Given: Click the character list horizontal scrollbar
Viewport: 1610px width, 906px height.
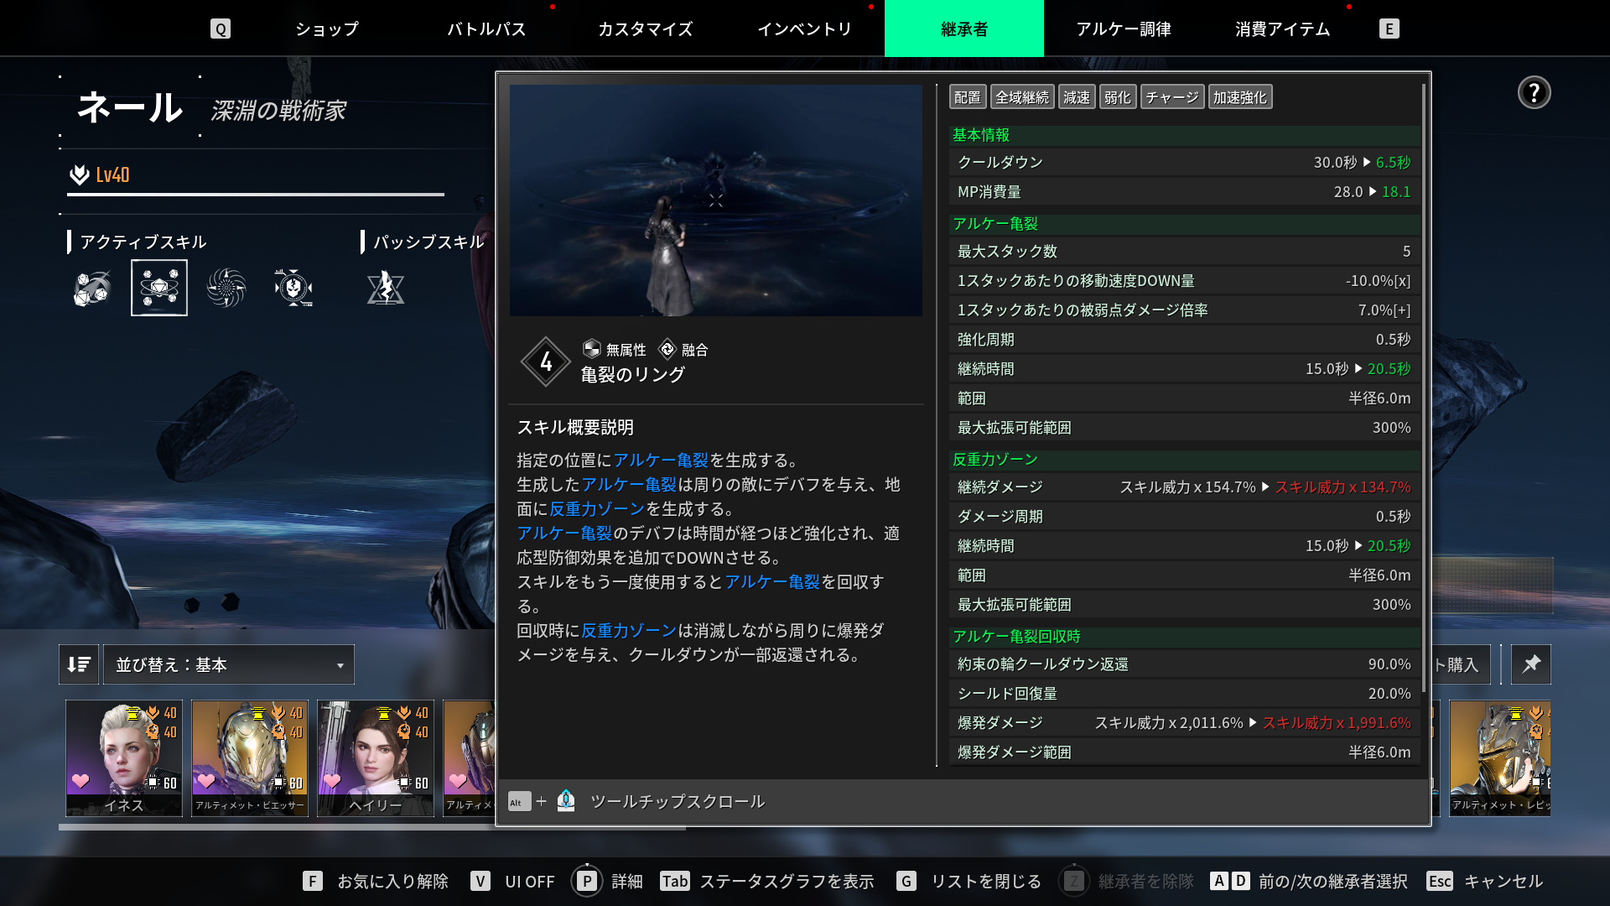Looking at the screenshot, I should [277, 827].
